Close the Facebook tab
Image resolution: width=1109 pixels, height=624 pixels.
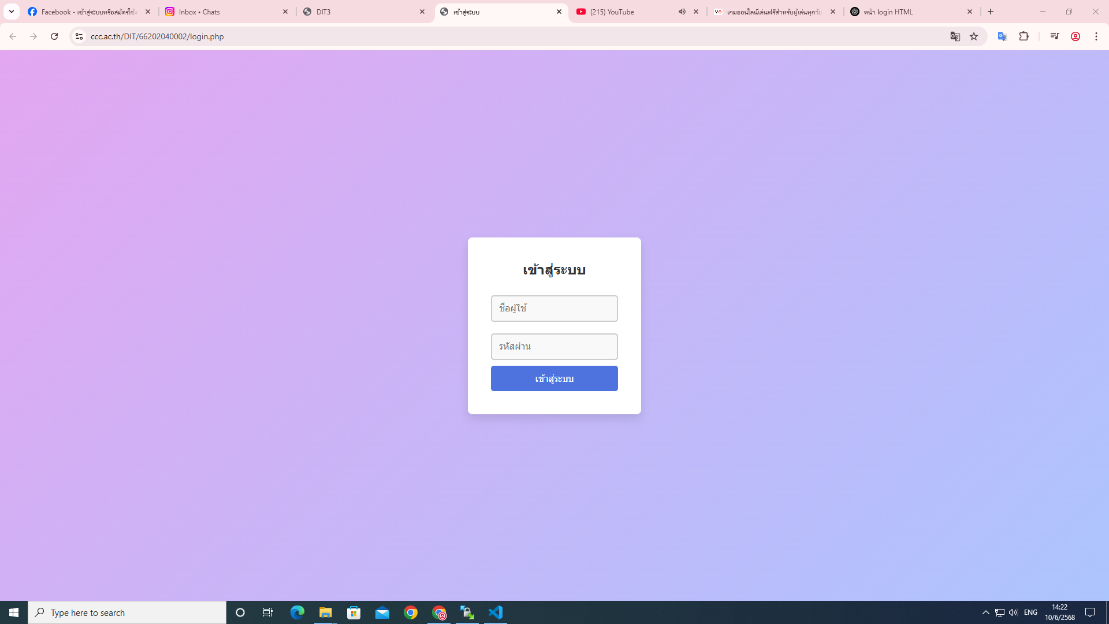148,12
